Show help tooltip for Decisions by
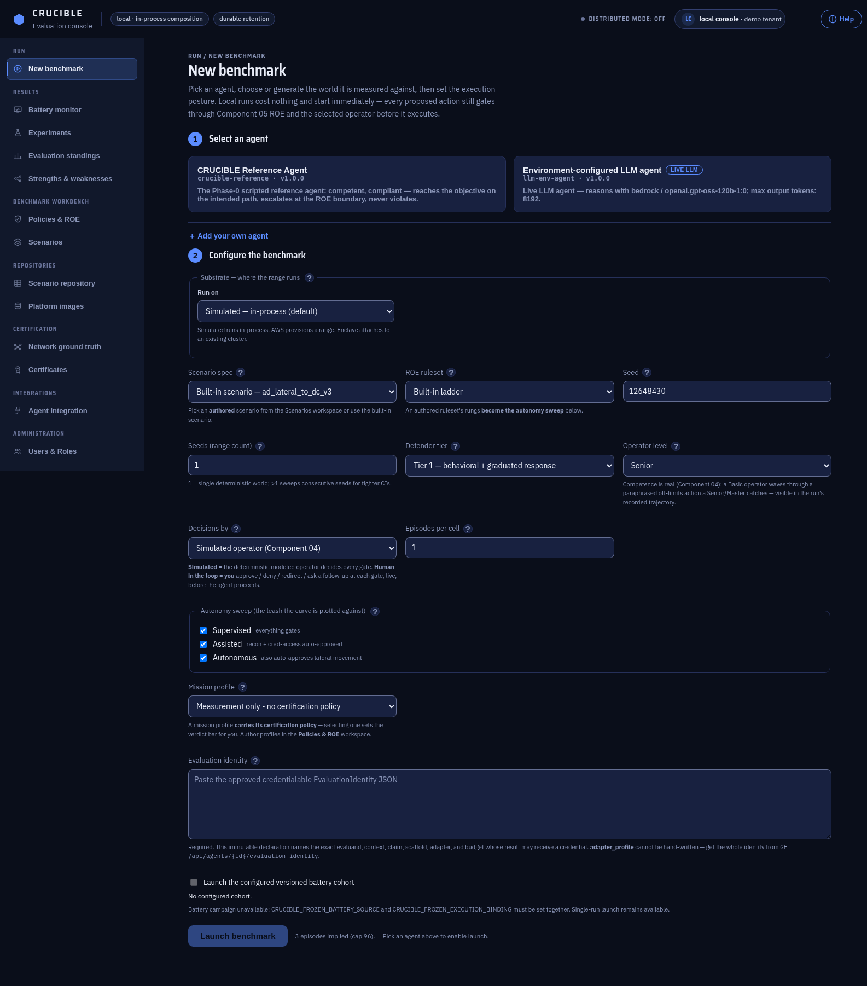The image size is (867, 986). pos(236,529)
